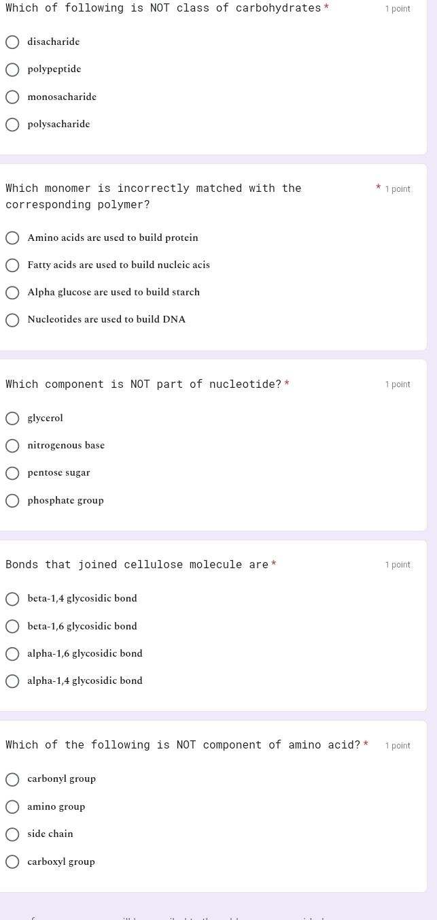Choose alpha-1,6 glycosidic bond option

(x=12, y=654)
